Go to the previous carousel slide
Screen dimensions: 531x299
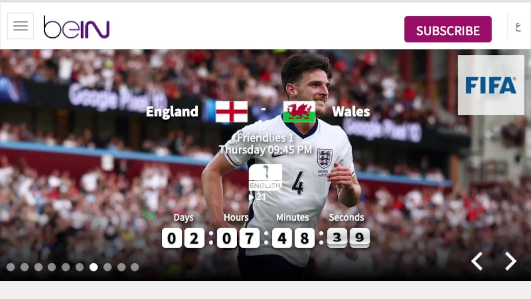(477, 262)
